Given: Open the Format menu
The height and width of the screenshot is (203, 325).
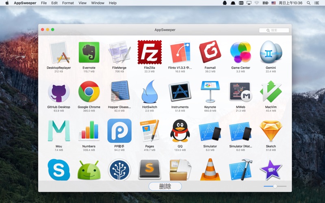Looking at the screenshot, I should coord(68,3).
